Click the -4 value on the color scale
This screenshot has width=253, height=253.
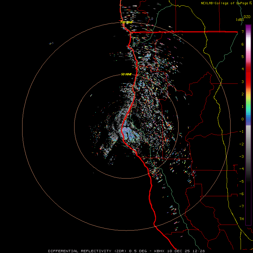coord(241,169)
